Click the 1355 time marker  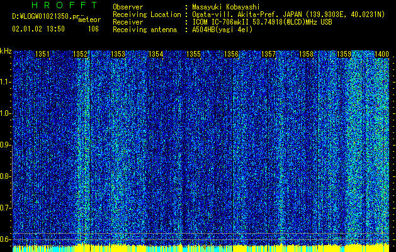click(x=193, y=54)
